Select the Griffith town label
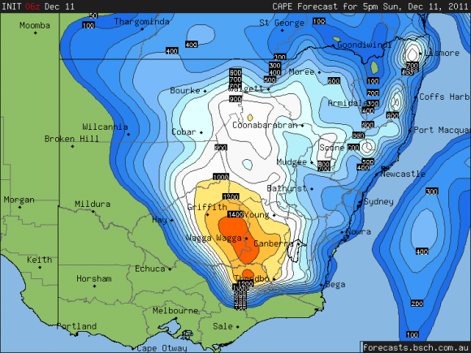Viewport: 471px width, 353px height. [x=207, y=207]
